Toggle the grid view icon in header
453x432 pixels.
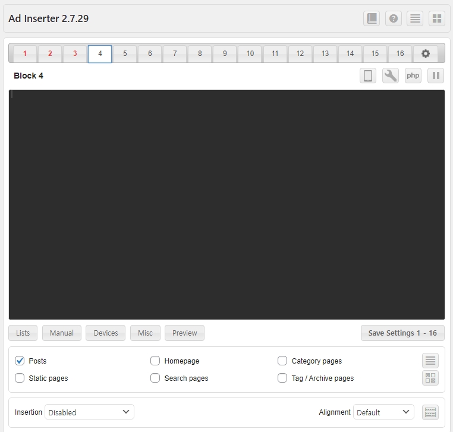(437, 18)
